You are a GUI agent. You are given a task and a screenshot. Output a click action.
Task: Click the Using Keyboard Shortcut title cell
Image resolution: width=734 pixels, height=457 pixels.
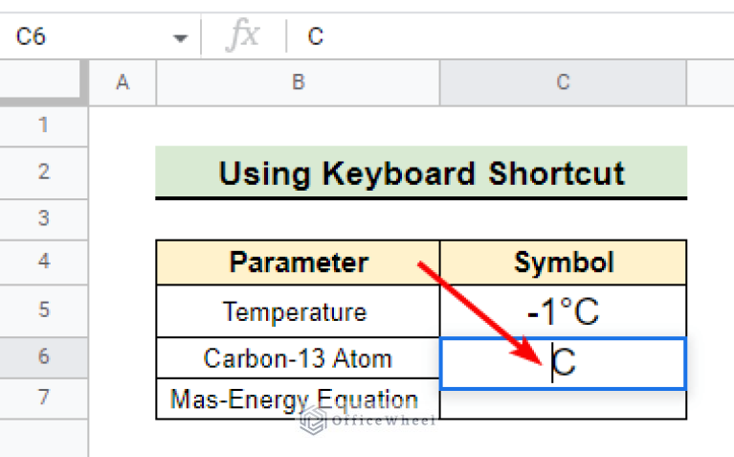coord(421,172)
